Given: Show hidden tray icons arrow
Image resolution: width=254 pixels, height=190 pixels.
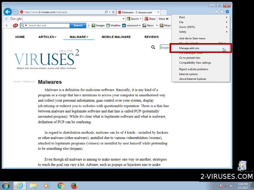Looking at the screenshot, I should 216,186.
